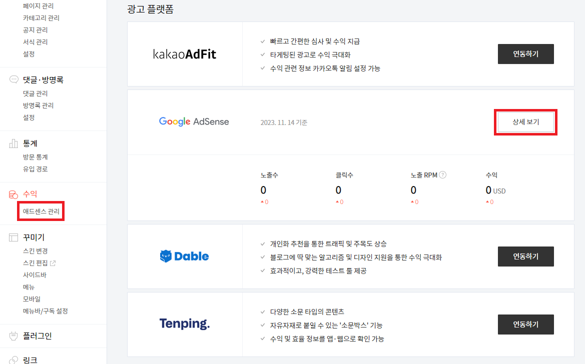Viewport: 585px width, 364px height.
Task: Click the 광고 플랫폼 heading
Action: pyautogui.click(x=150, y=9)
